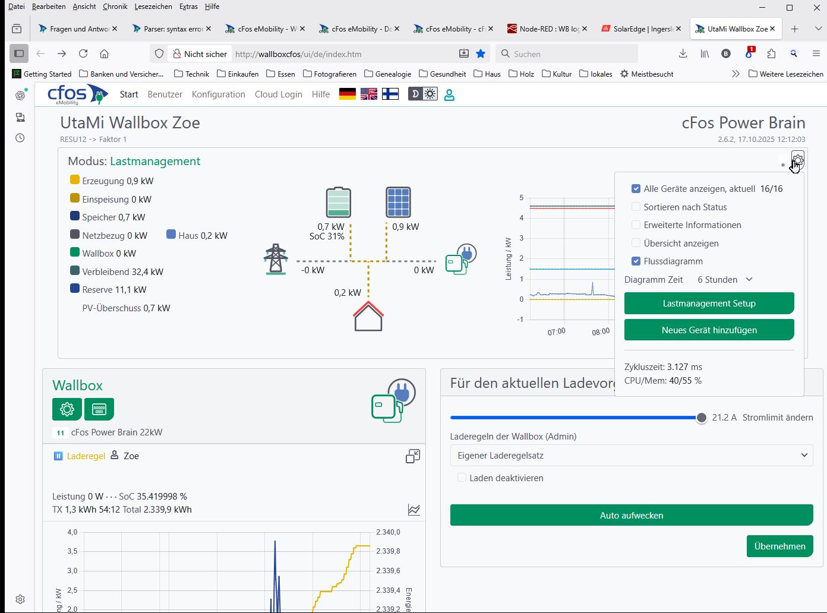Enable 'Sortieren nach Status' checkbox
Image resolution: width=827 pixels, height=613 pixels.
[636, 207]
